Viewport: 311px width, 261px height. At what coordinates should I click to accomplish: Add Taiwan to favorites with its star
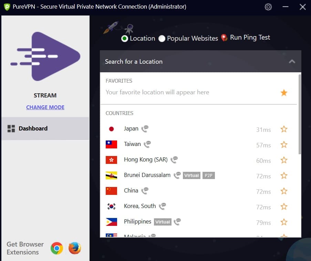284,145
